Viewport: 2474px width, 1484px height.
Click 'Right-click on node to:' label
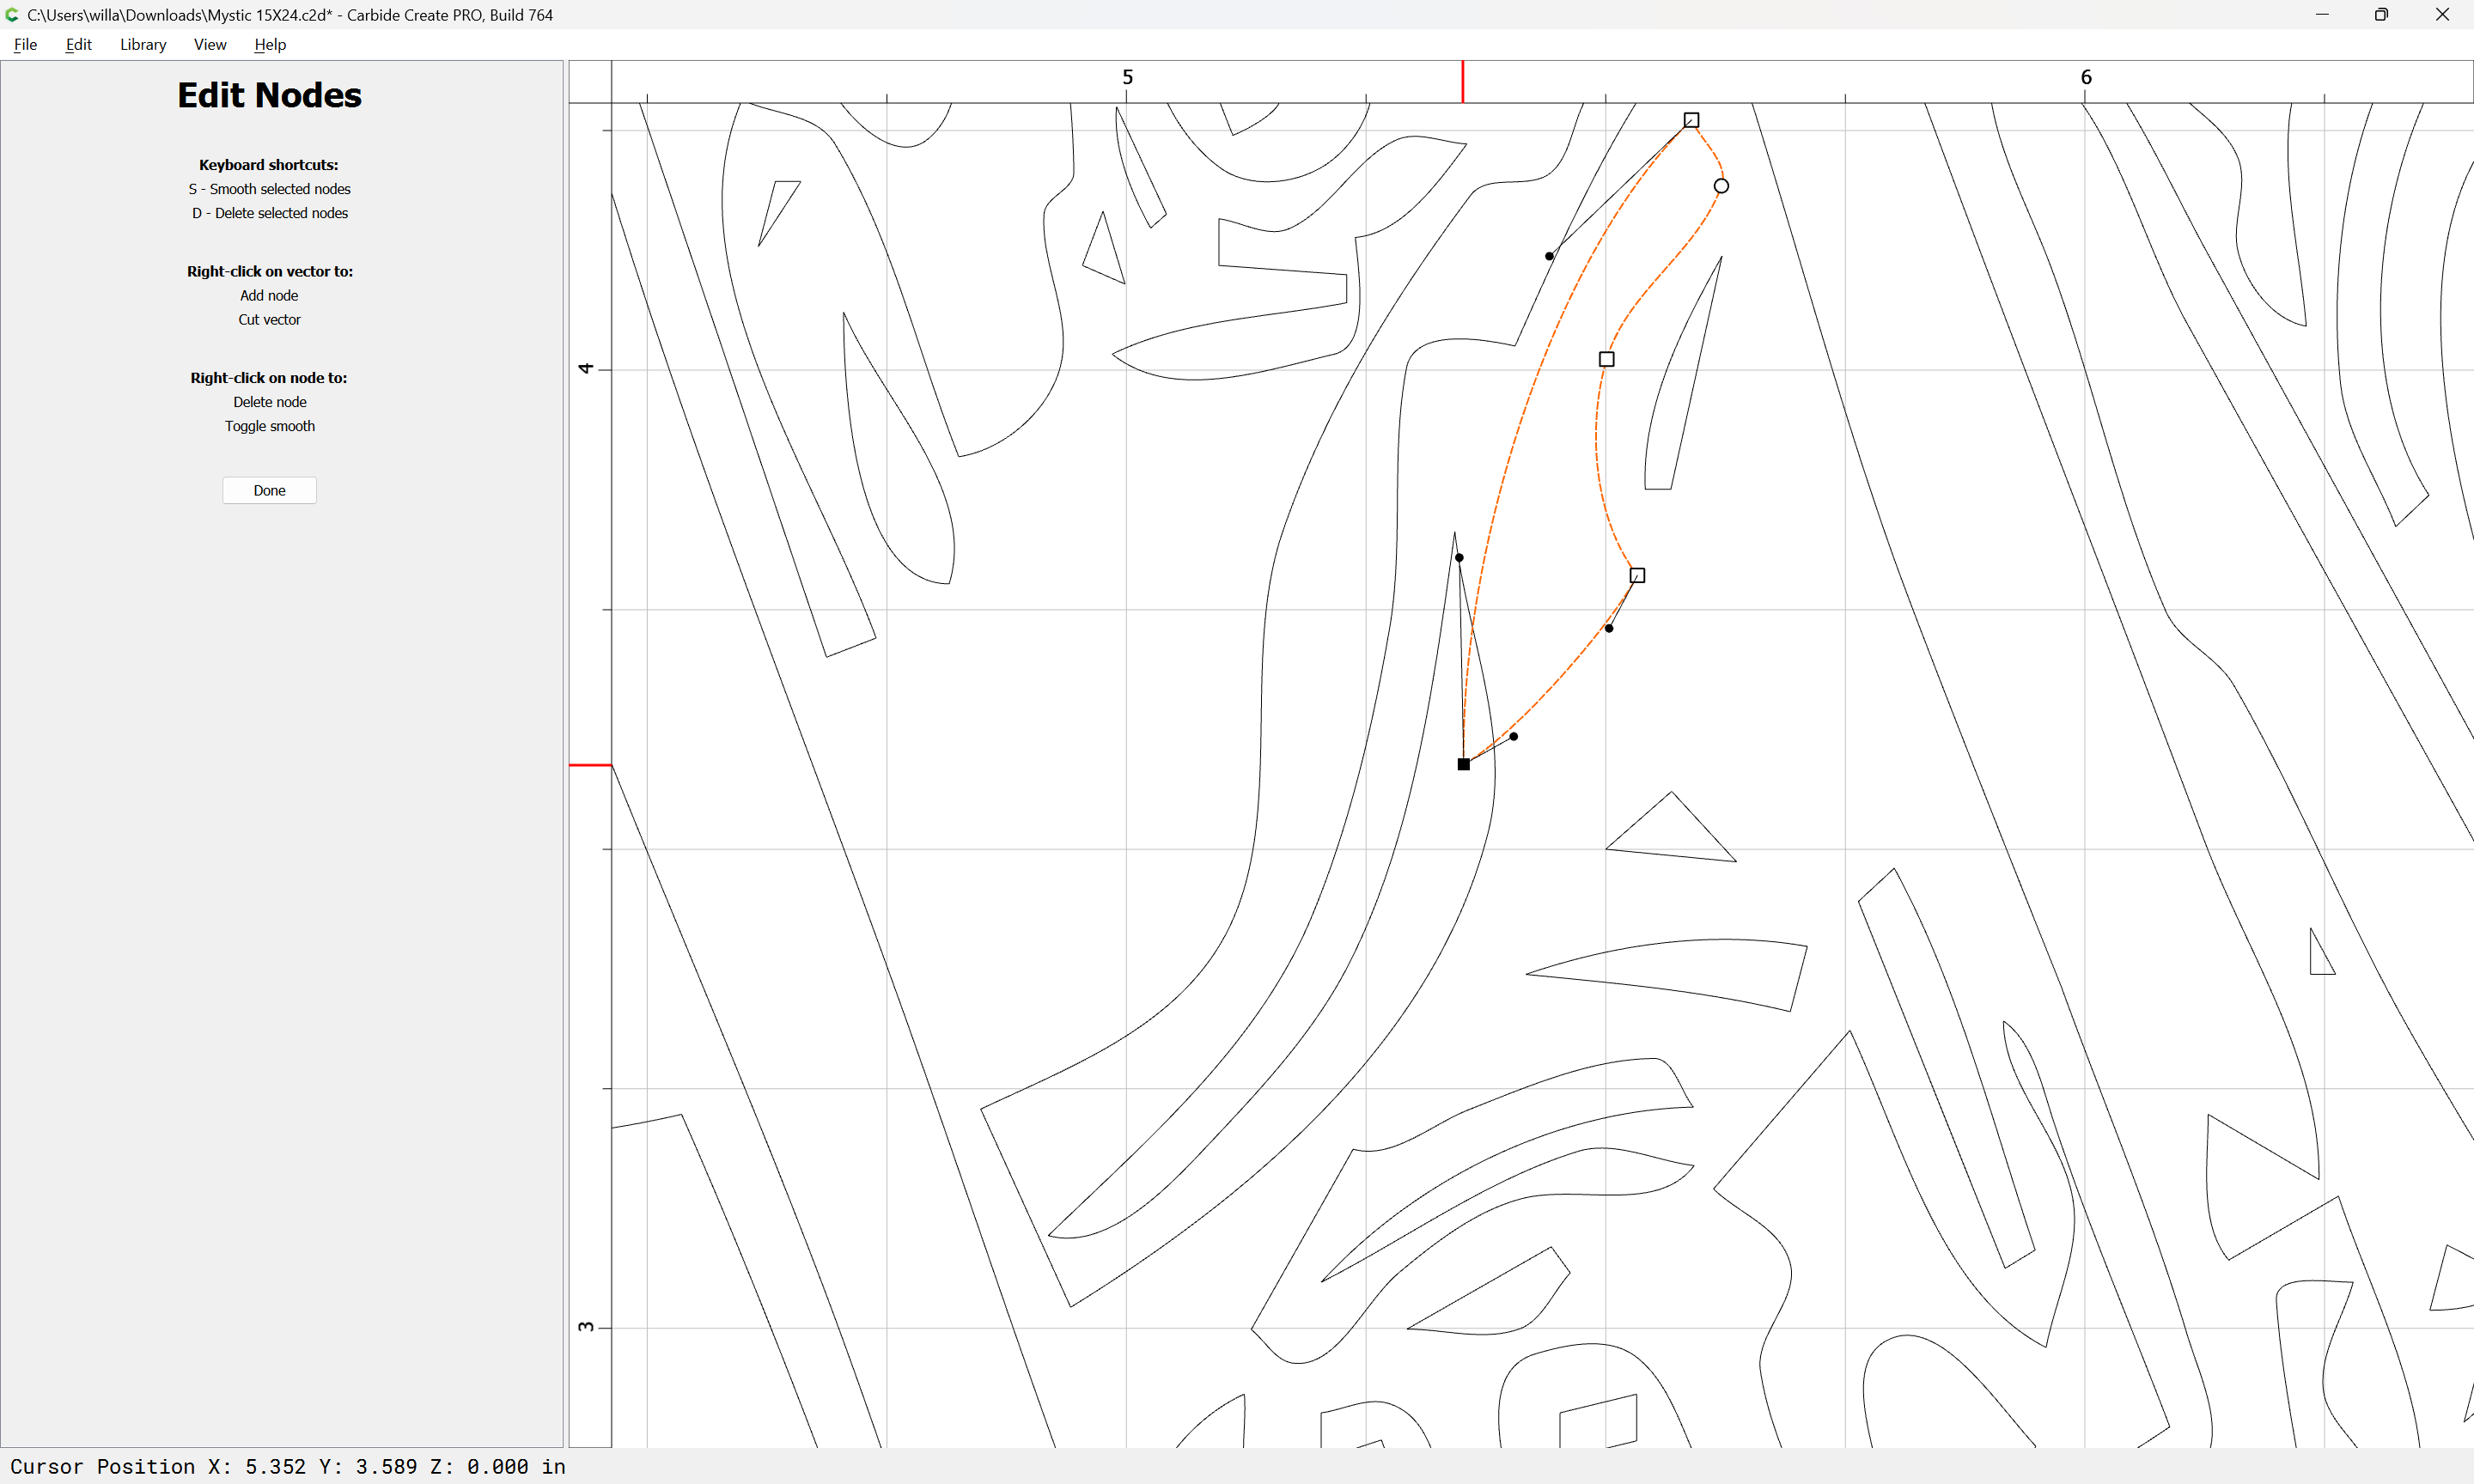pos(269,378)
